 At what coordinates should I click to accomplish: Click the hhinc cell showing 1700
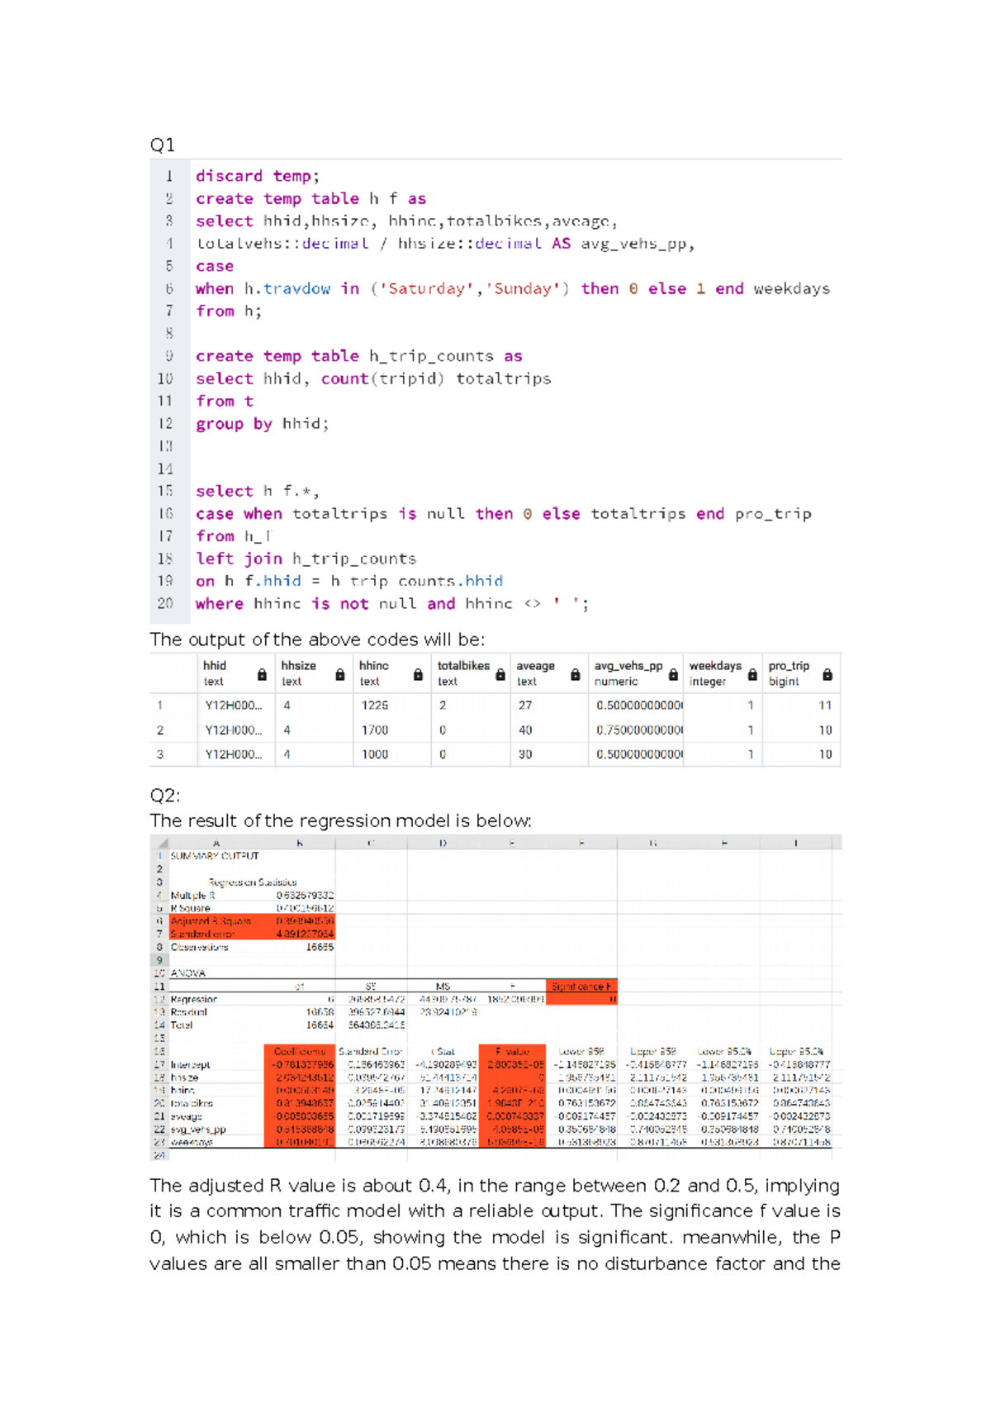[x=374, y=730]
